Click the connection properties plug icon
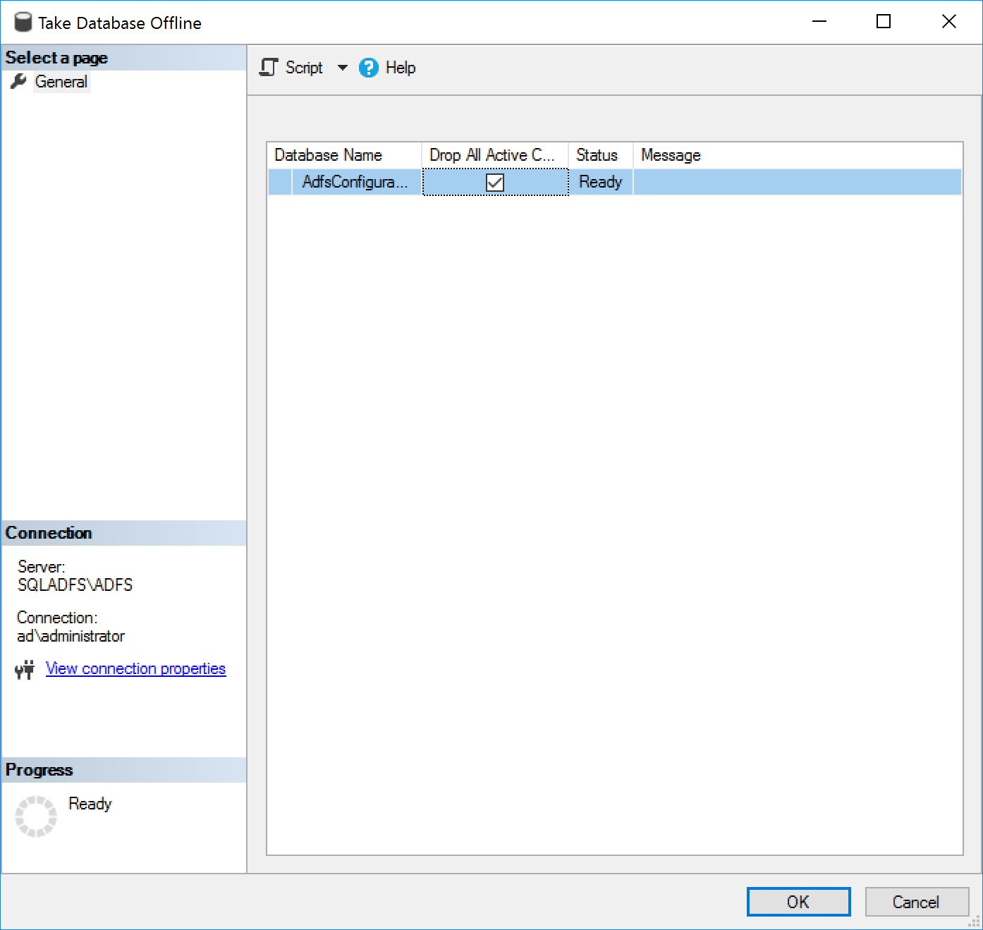The width and height of the screenshot is (983, 930). pos(25,669)
